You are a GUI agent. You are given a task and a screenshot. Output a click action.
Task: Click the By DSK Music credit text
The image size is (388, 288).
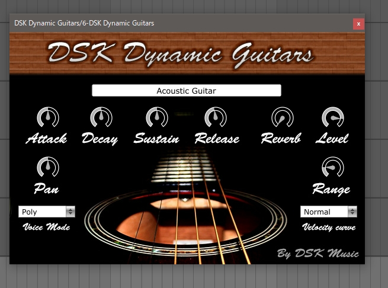pyautogui.click(x=318, y=254)
